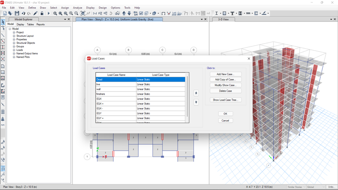Toggle the Lock/Unlock model padlock icon
The image size is (338, 190).
tap(42, 14)
